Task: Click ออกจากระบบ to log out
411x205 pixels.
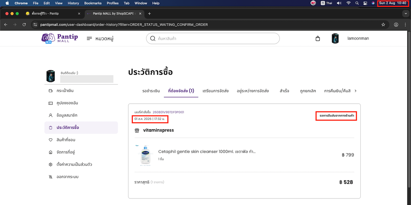Action: pyautogui.click(x=81, y=177)
